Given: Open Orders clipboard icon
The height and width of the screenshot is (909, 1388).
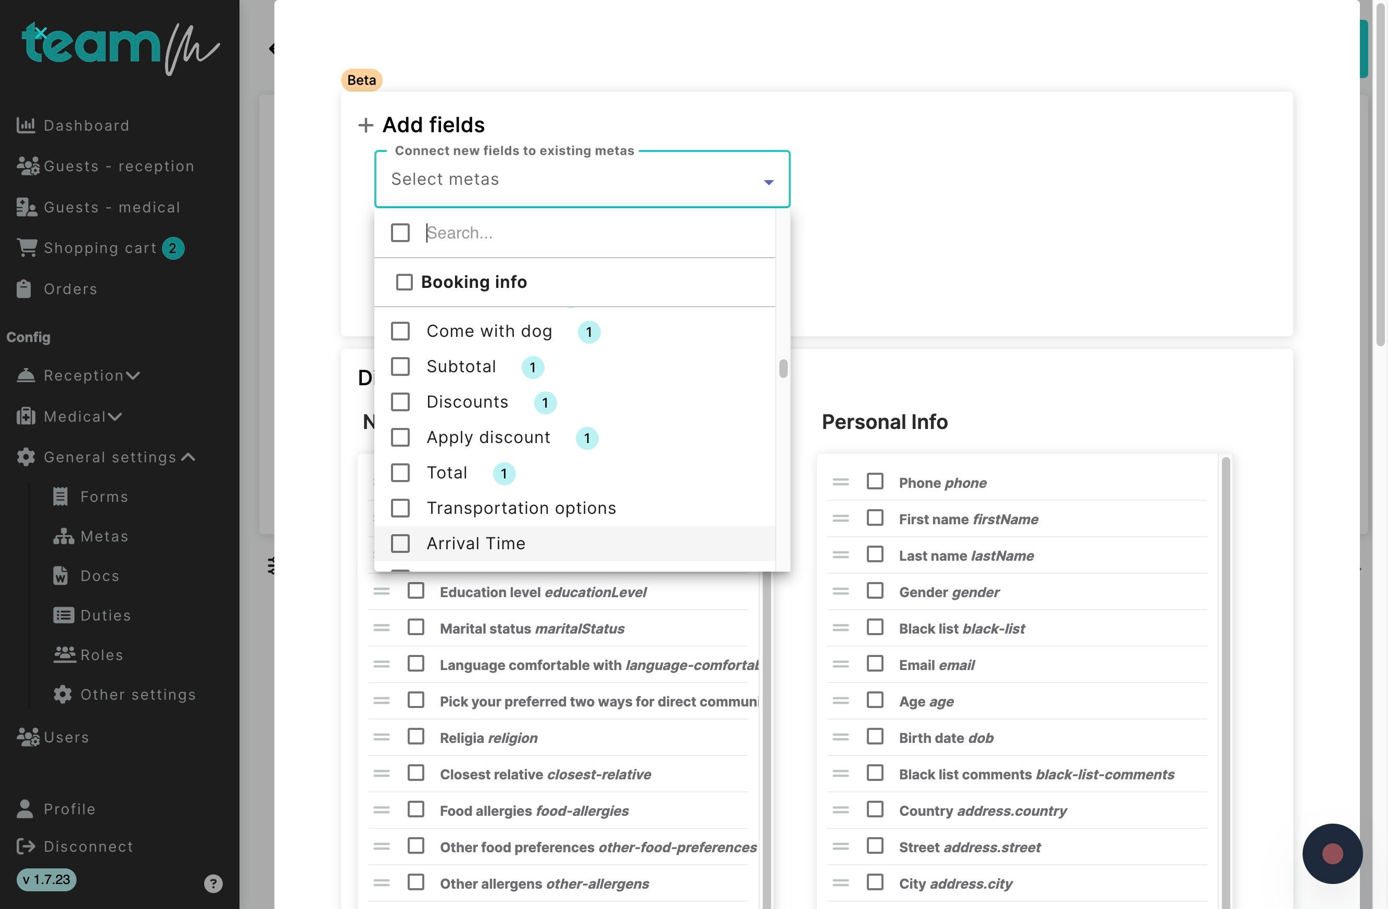Looking at the screenshot, I should pyautogui.click(x=24, y=289).
